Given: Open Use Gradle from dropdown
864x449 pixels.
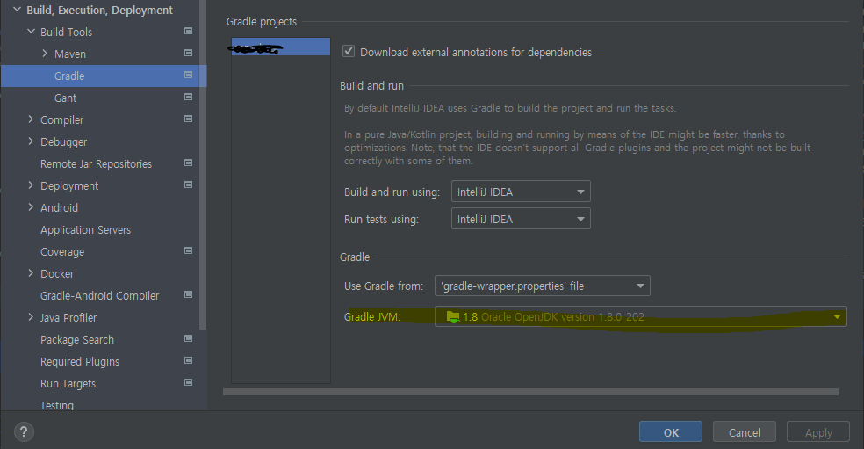Looking at the screenshot, I should [543, 286].
